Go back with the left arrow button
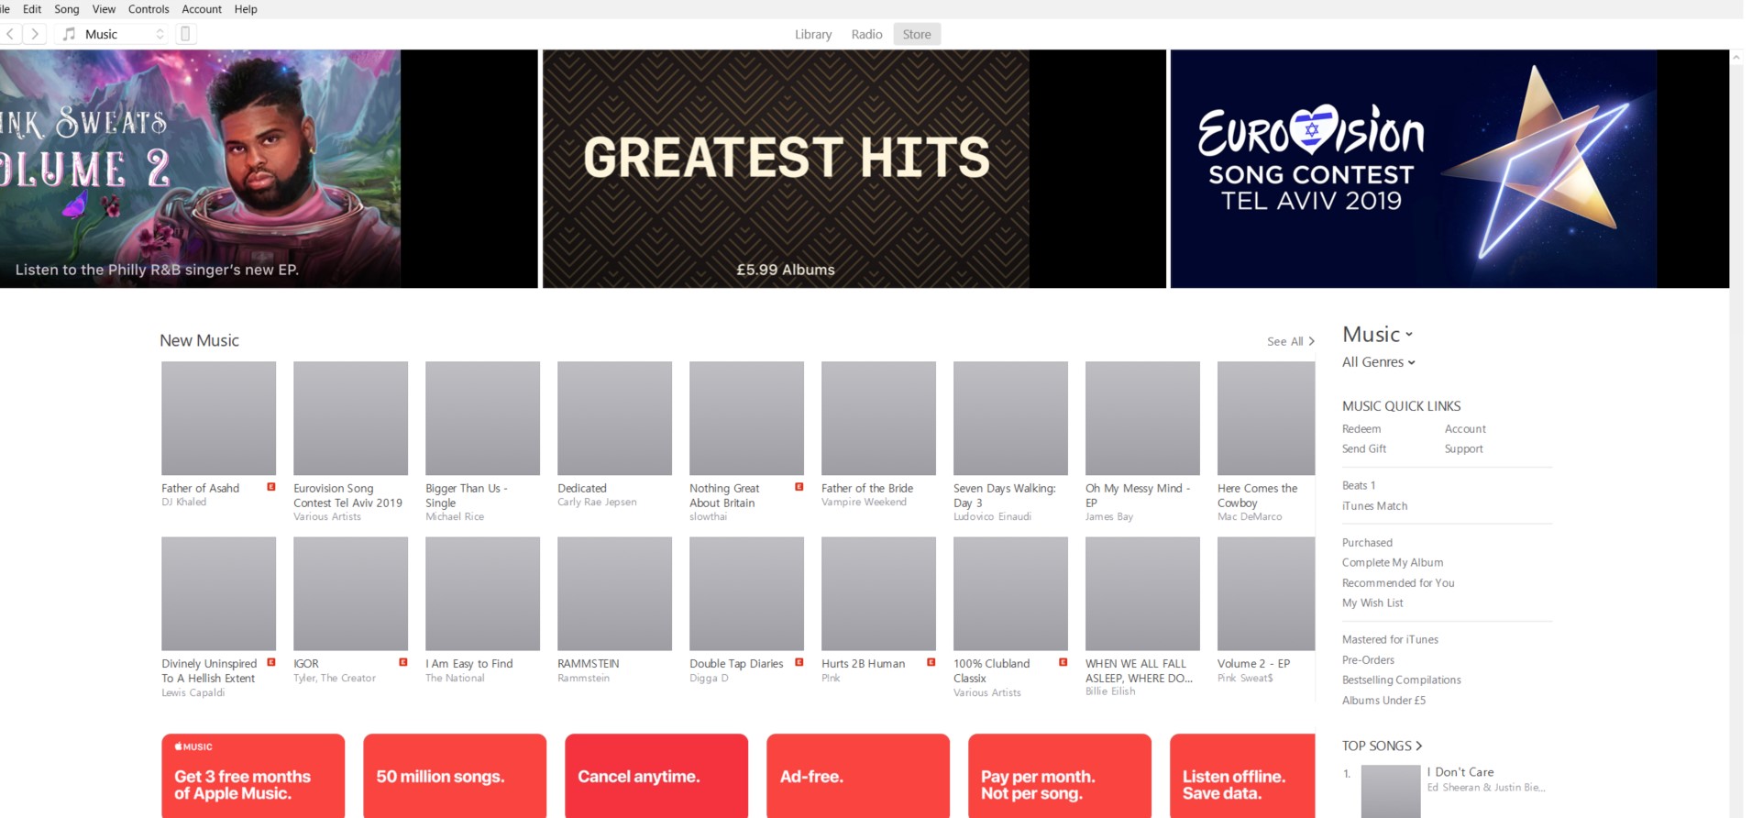 click(10, 34)
